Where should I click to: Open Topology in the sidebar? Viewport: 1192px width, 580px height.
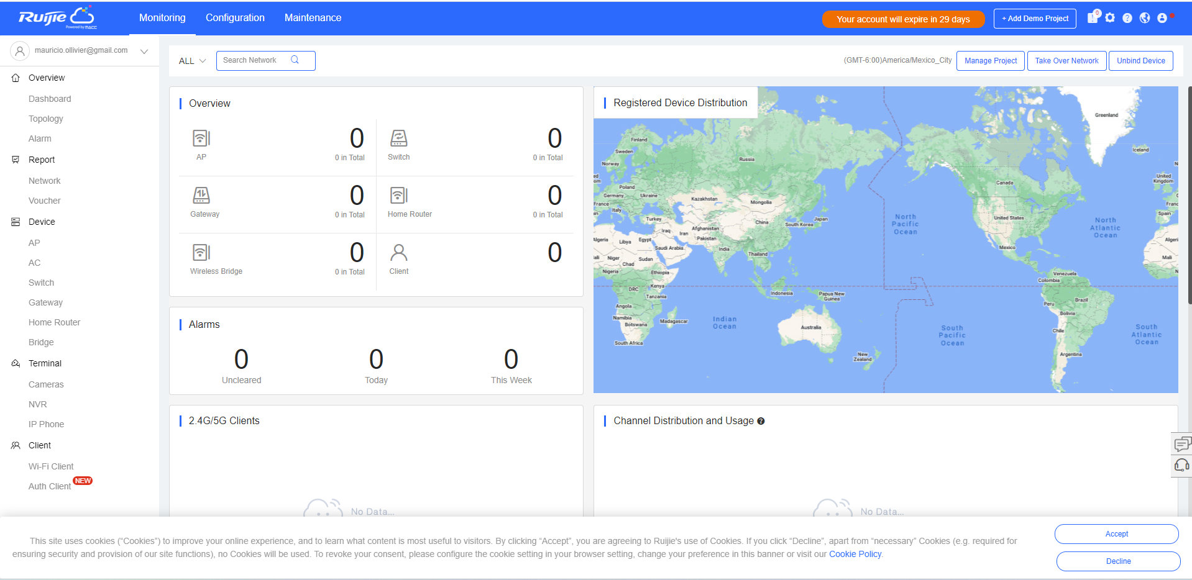[x=46, y=119]
